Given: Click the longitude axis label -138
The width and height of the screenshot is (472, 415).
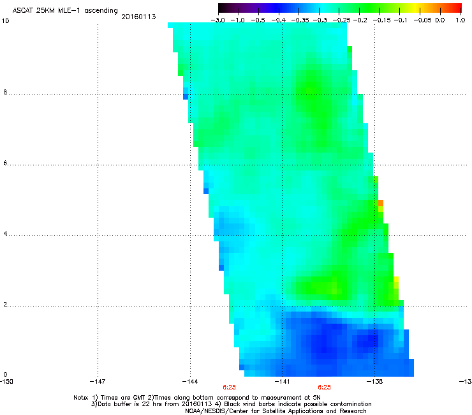Looking at the screenshot, I should pos(374,382).
